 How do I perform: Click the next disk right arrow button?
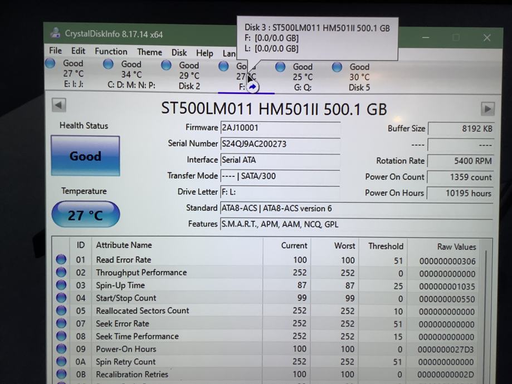pyautogui.click(x=487, y=109)
